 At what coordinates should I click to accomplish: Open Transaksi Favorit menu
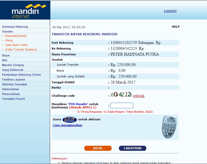13,99
